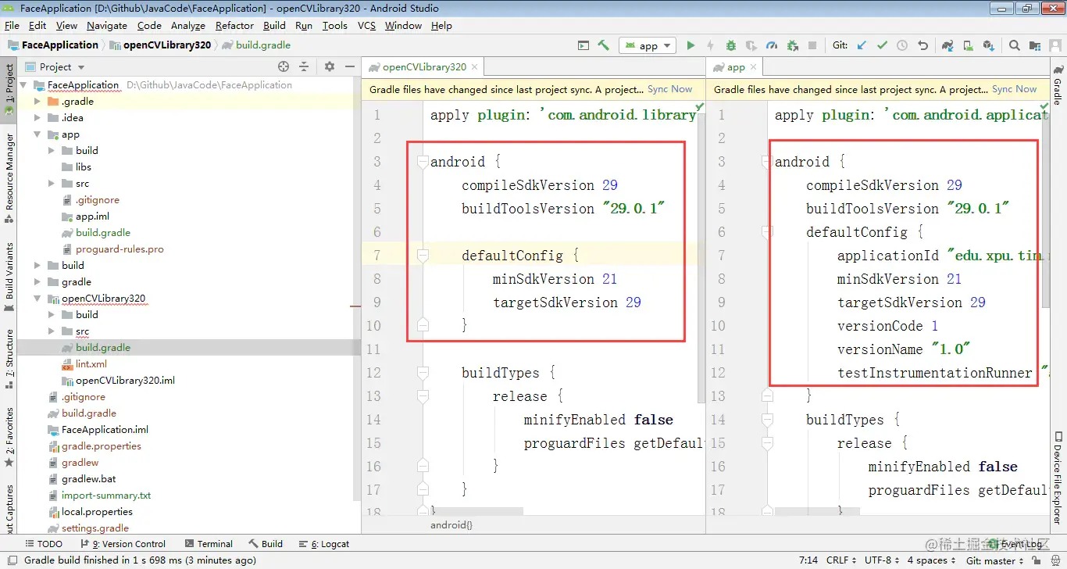Open the Profile app gauge icon

772,45
